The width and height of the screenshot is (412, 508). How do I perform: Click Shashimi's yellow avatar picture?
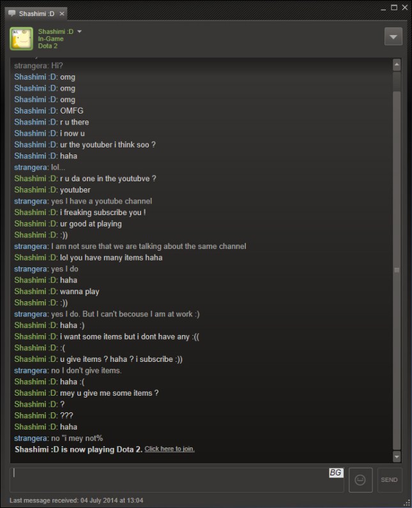click(21, 38)
